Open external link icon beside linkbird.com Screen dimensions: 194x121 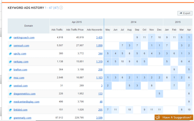10,110
